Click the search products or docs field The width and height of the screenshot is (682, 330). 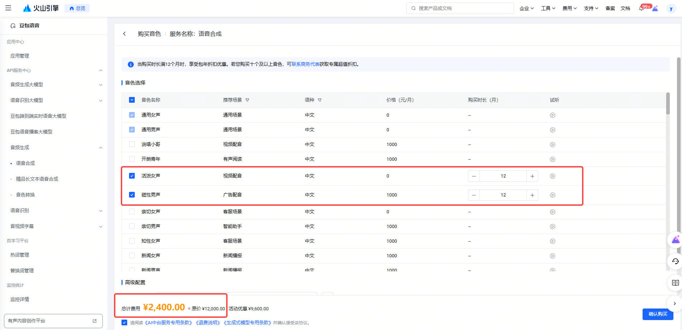tap(460, 8)
